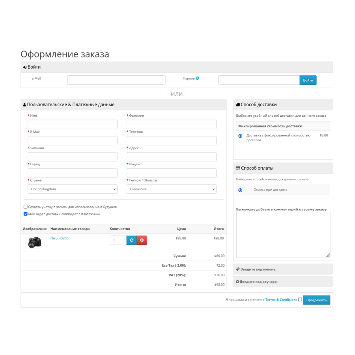Click the coupon tag icon
This screenshot has width=355, height=355.
click(x=238, y=269)
